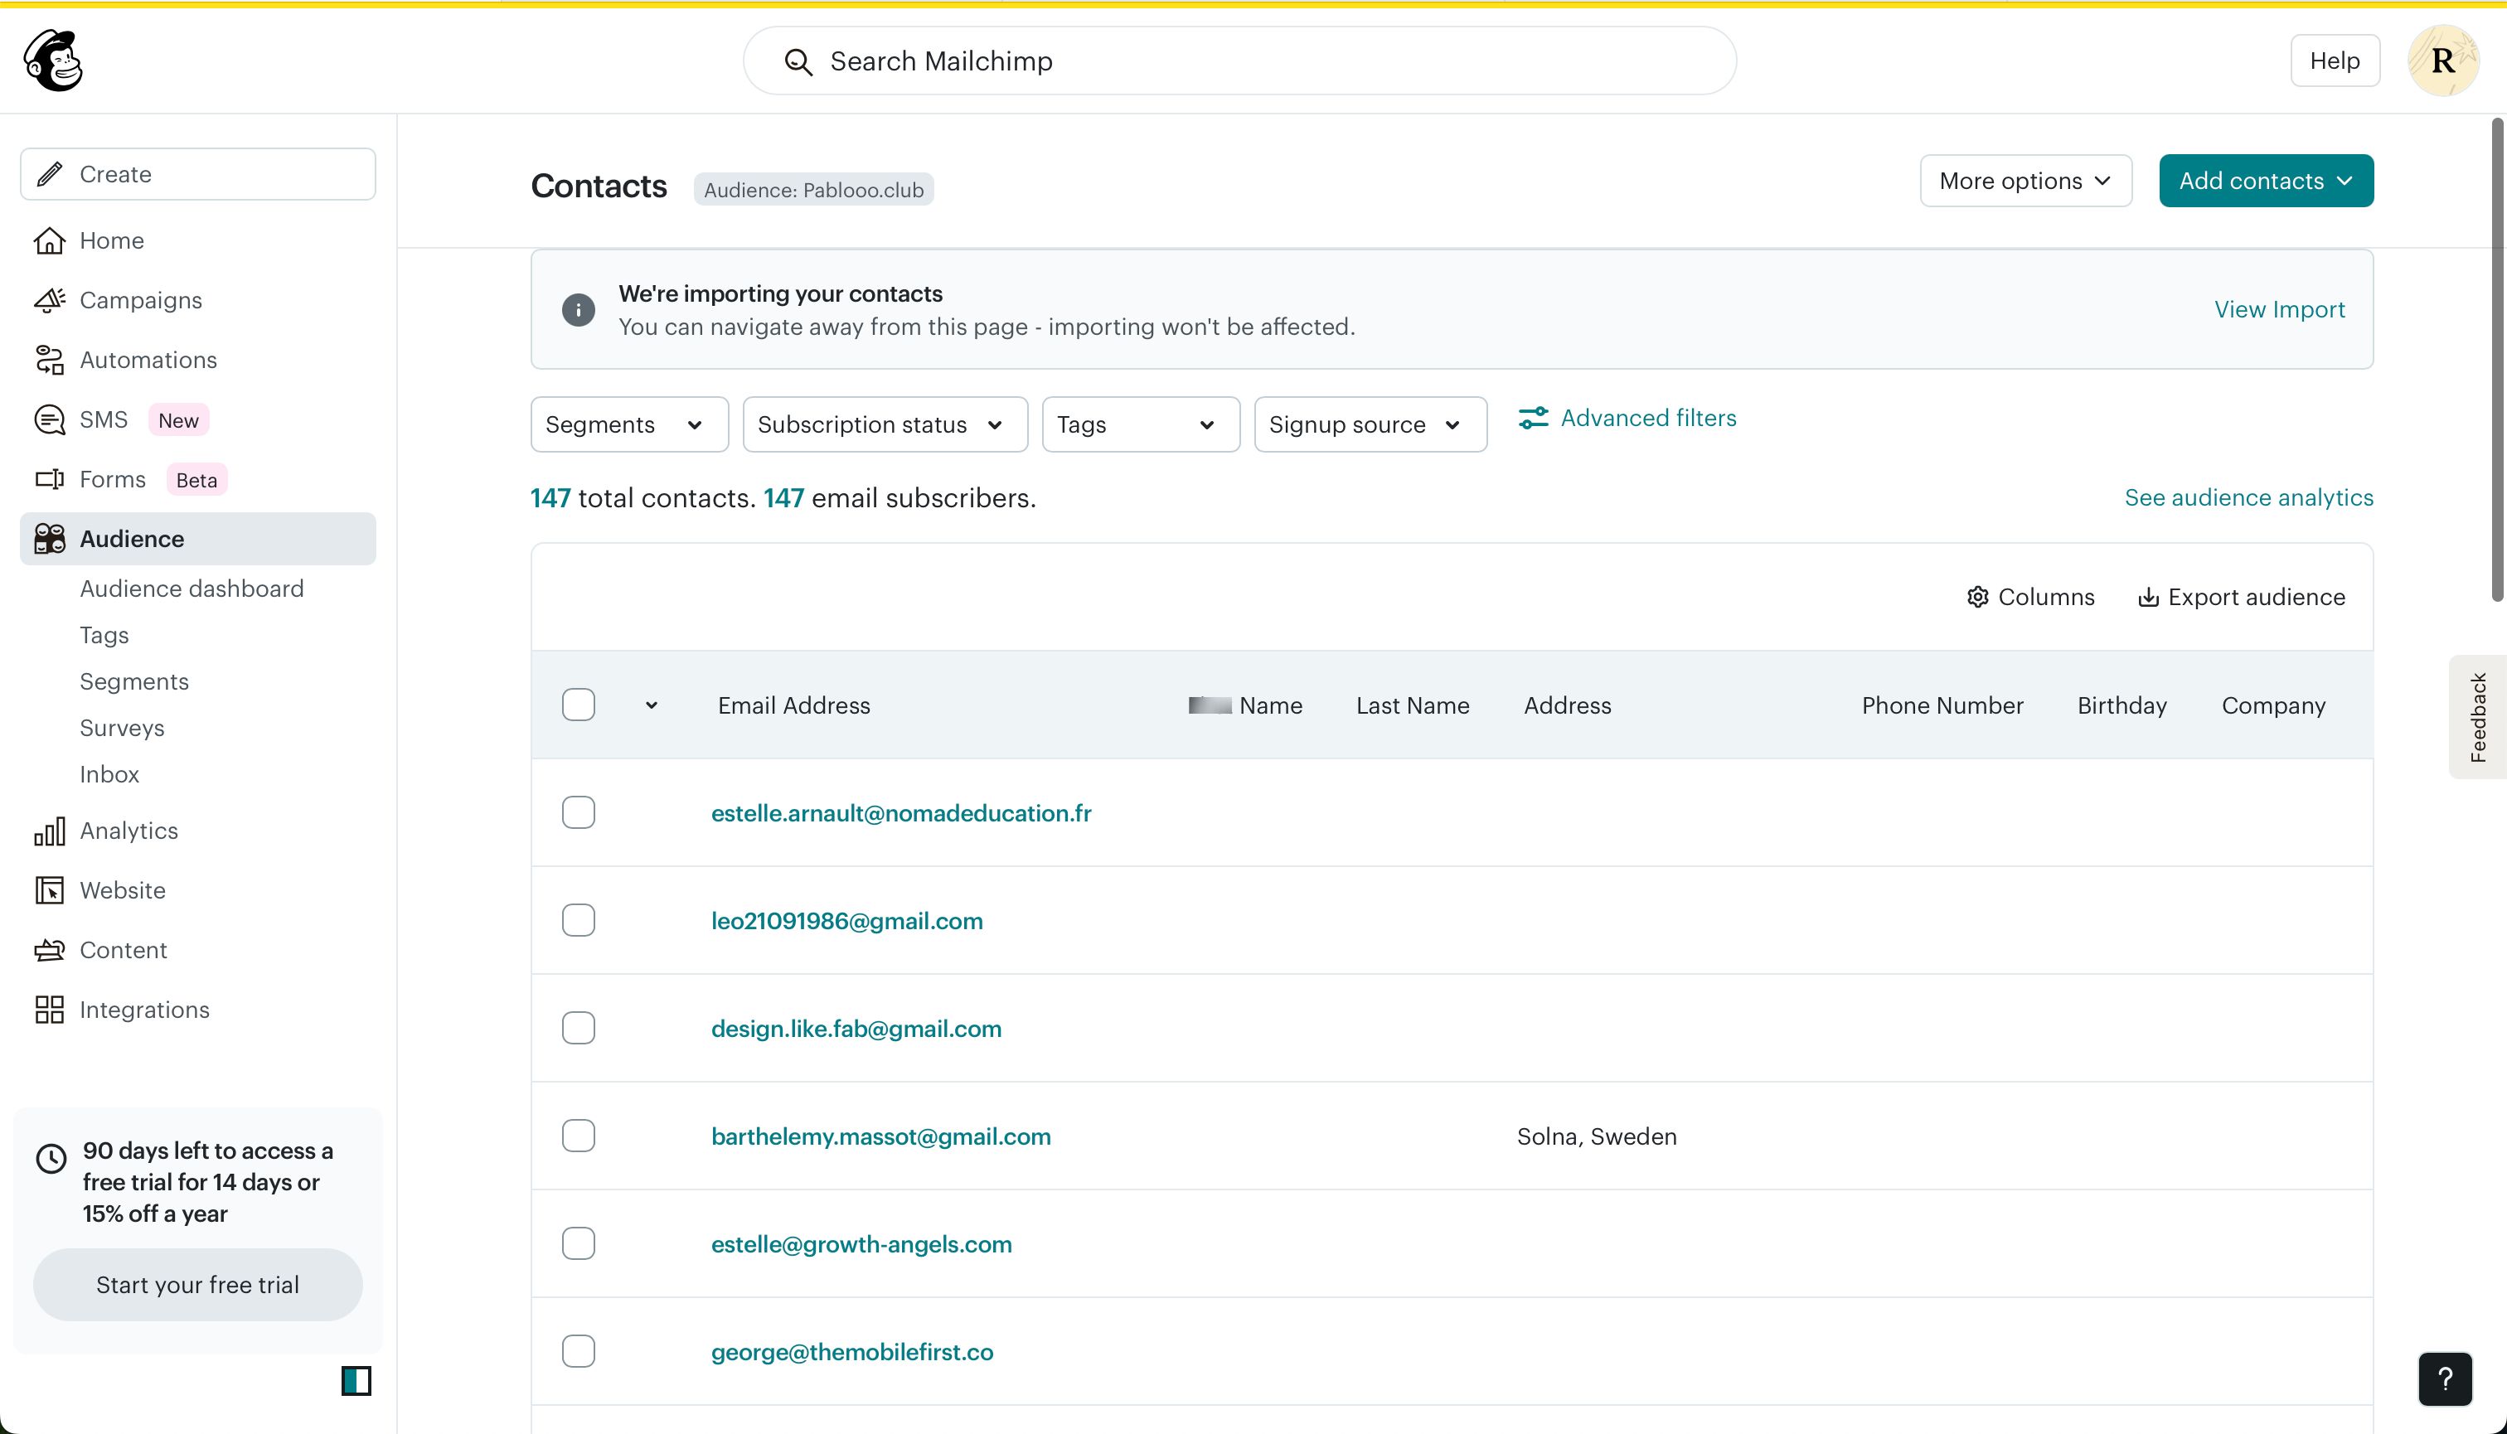Check the box for barthelemy.massot@gmail.com

[x=578, y=1136]
